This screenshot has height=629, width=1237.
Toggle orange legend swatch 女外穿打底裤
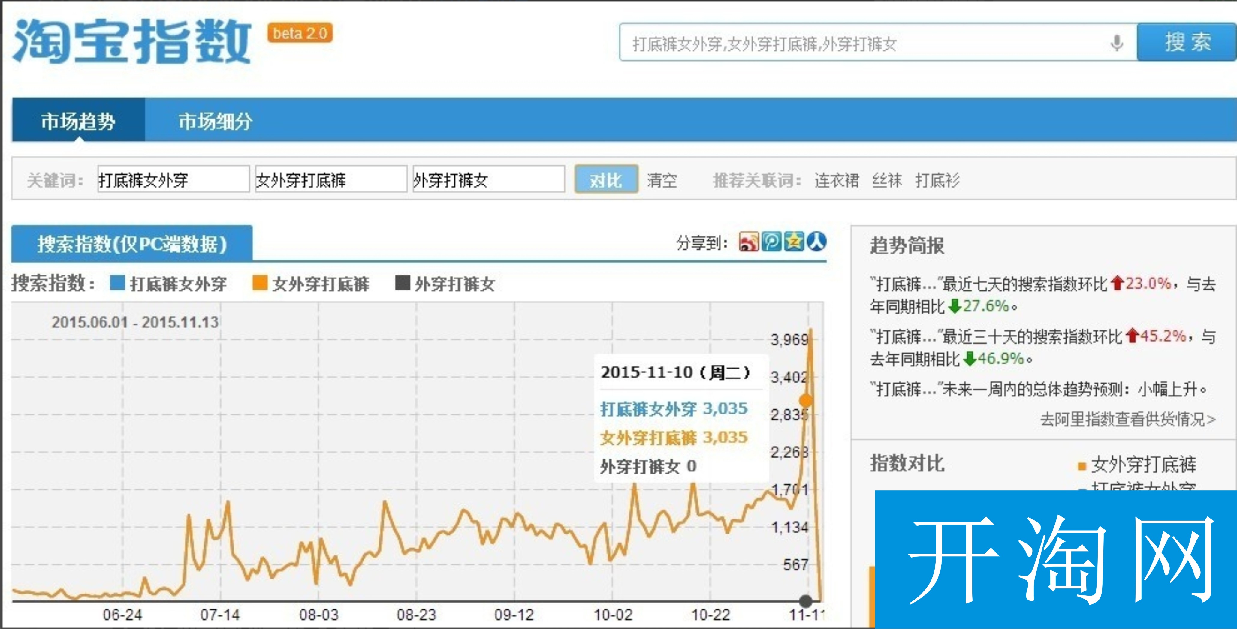pos(260,283)
